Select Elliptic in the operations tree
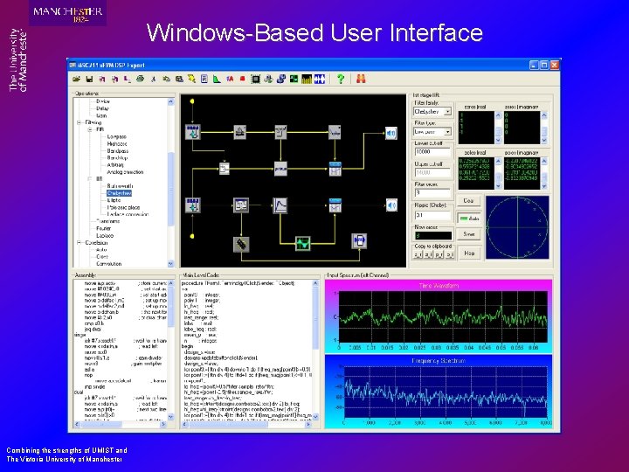The width and height of the screenshot is (629, 472). pyautogui.click(x=114, y=200)
